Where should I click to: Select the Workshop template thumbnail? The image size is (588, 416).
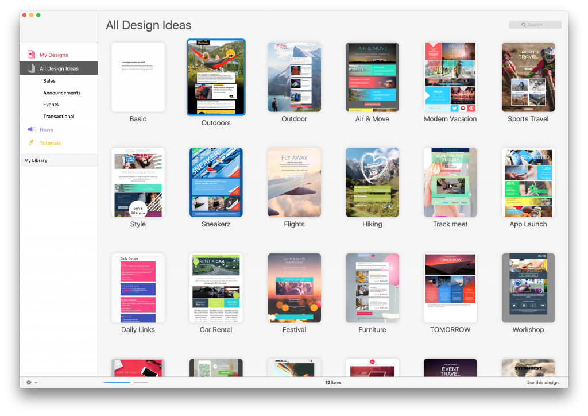(528, 288)
